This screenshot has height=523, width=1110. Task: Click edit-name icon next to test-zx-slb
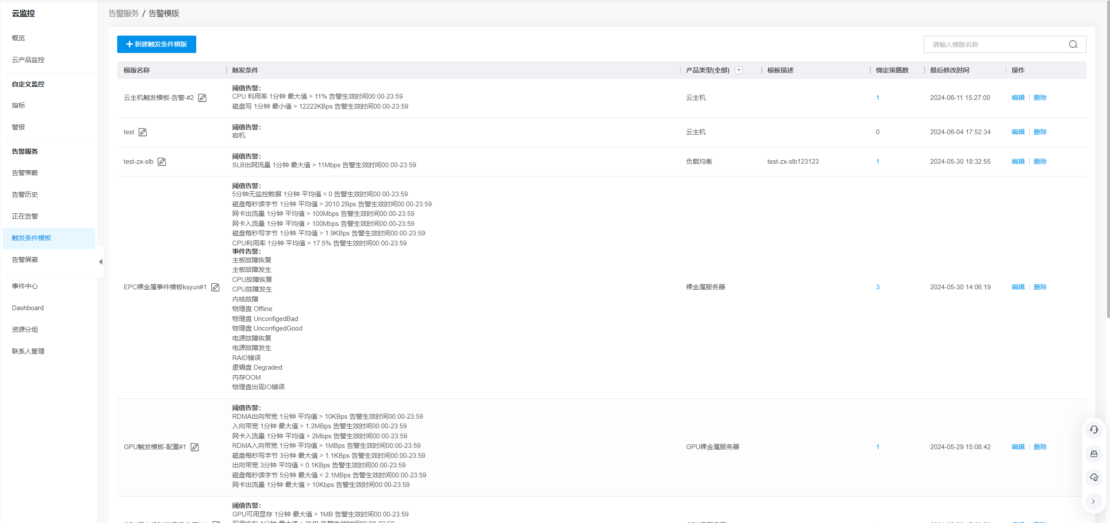[161, 162]
